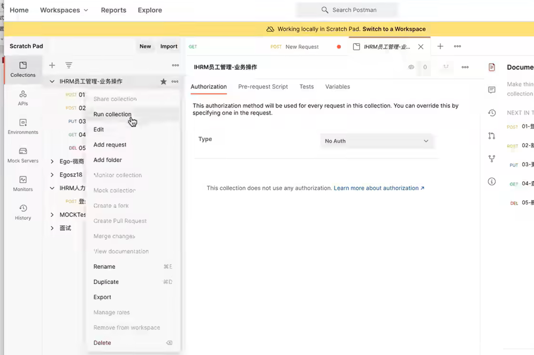Click the filter collections icon
The image size is (534, 355).
coord(69,65)
